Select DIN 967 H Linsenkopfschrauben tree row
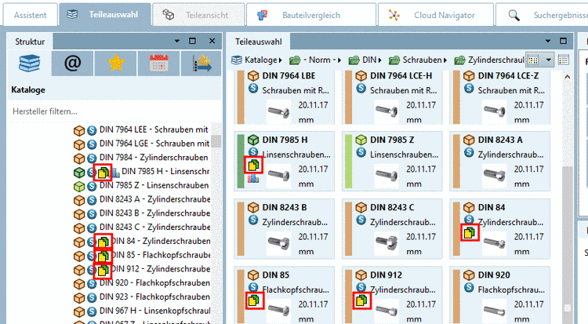Screen dimensions: 588x324 pyautogui.click(x=141, y=311)
